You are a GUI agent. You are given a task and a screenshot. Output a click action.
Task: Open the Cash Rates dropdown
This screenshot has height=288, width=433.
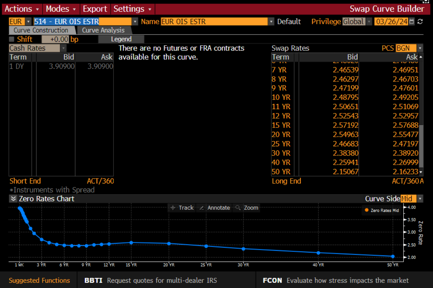pos(63,48)
